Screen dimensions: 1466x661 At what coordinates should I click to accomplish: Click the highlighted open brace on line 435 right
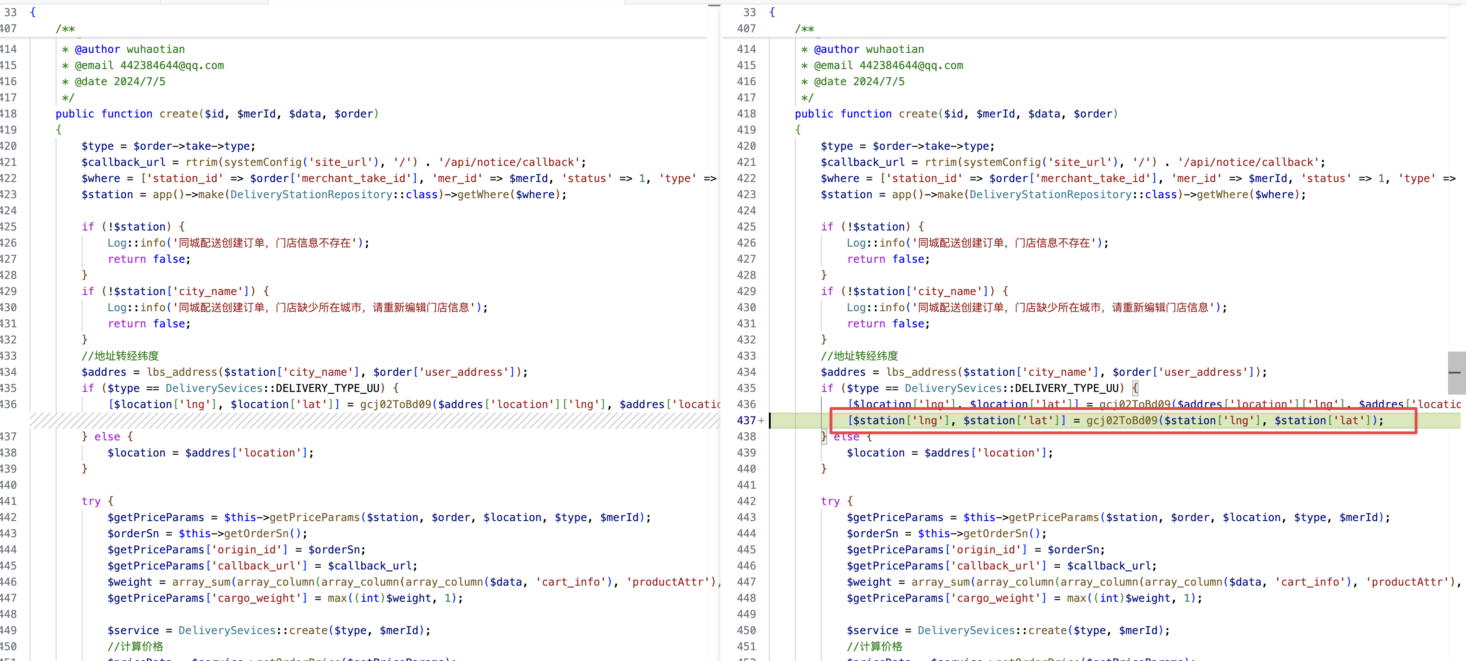tap(1135, 388)
